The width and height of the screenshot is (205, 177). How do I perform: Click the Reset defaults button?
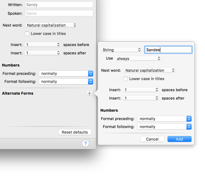point(75,132)
